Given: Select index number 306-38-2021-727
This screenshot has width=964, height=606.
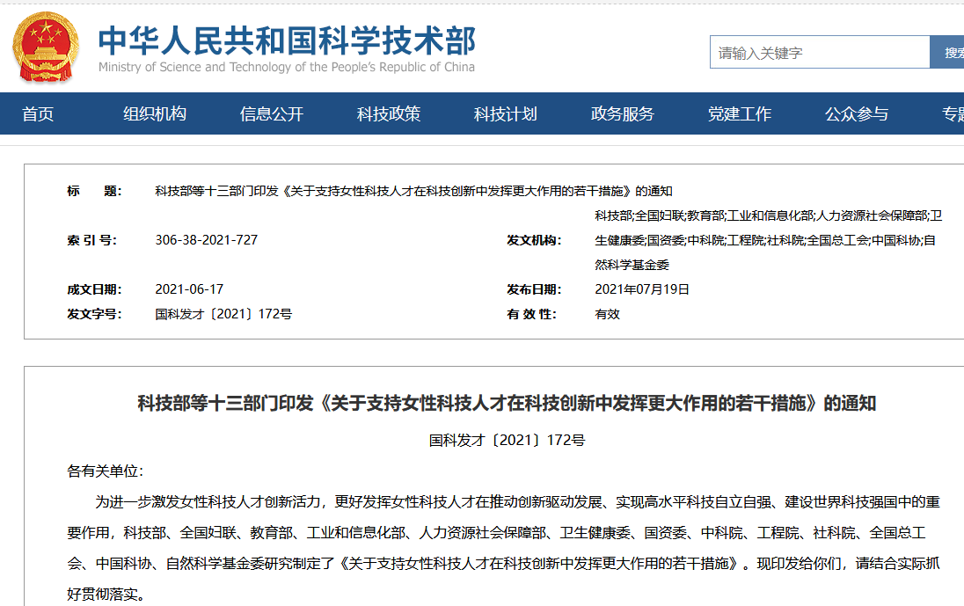Looking at the screenshot, I should (x=207, y=240).
